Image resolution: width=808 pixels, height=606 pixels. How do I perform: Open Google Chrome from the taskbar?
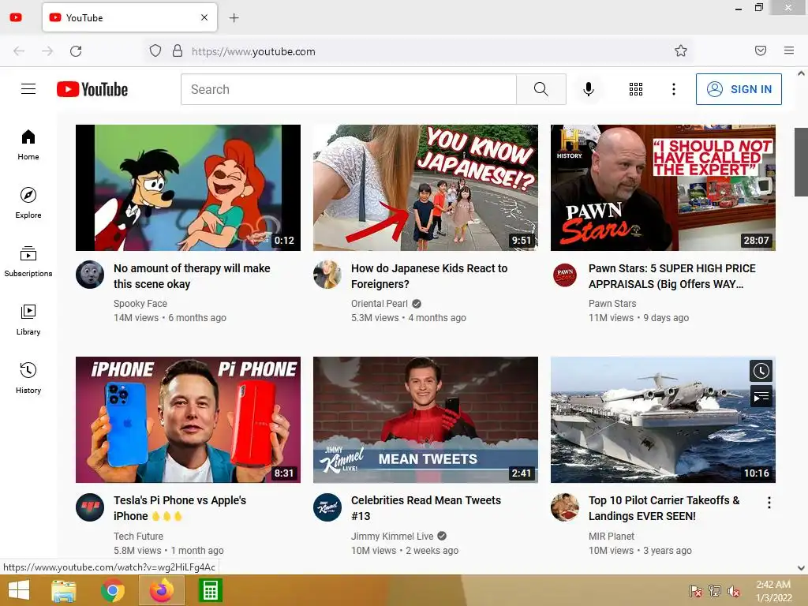tap(112, 590)
